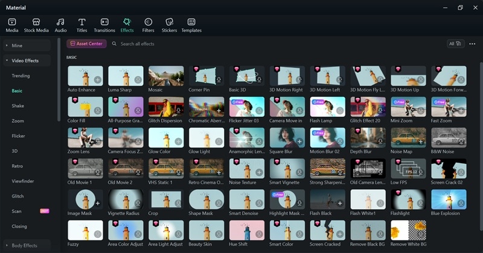
Task: Download the Glitch Dispersion effect
Action: (x=178, y=111)
